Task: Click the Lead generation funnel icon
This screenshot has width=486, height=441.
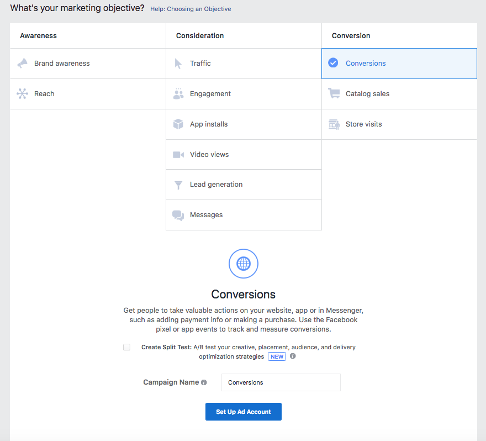Action: 178,185
